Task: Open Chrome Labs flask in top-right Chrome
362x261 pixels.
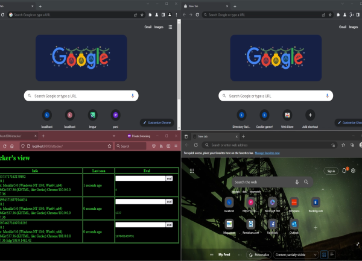Action: 345,14
